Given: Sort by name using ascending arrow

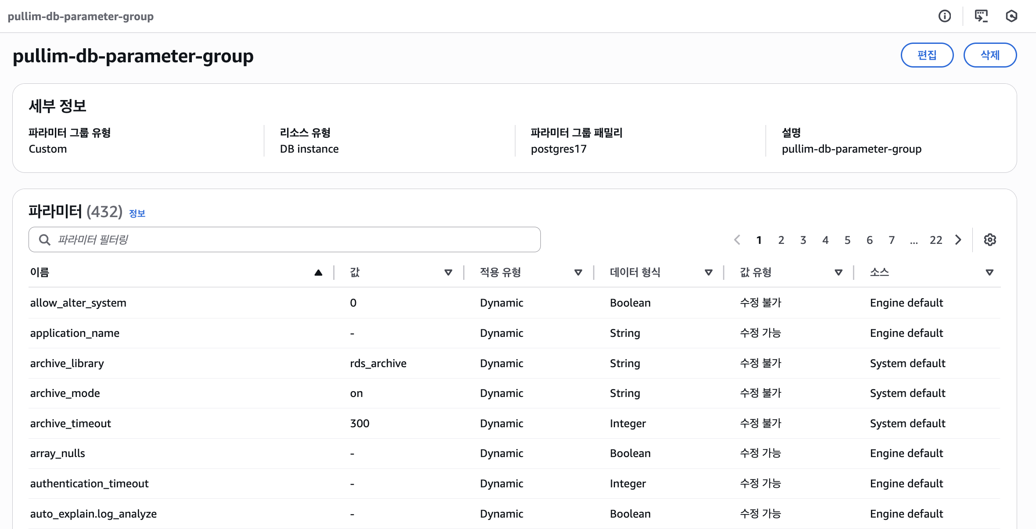Looking at the screenshot, I should click(x=318, y=273).
